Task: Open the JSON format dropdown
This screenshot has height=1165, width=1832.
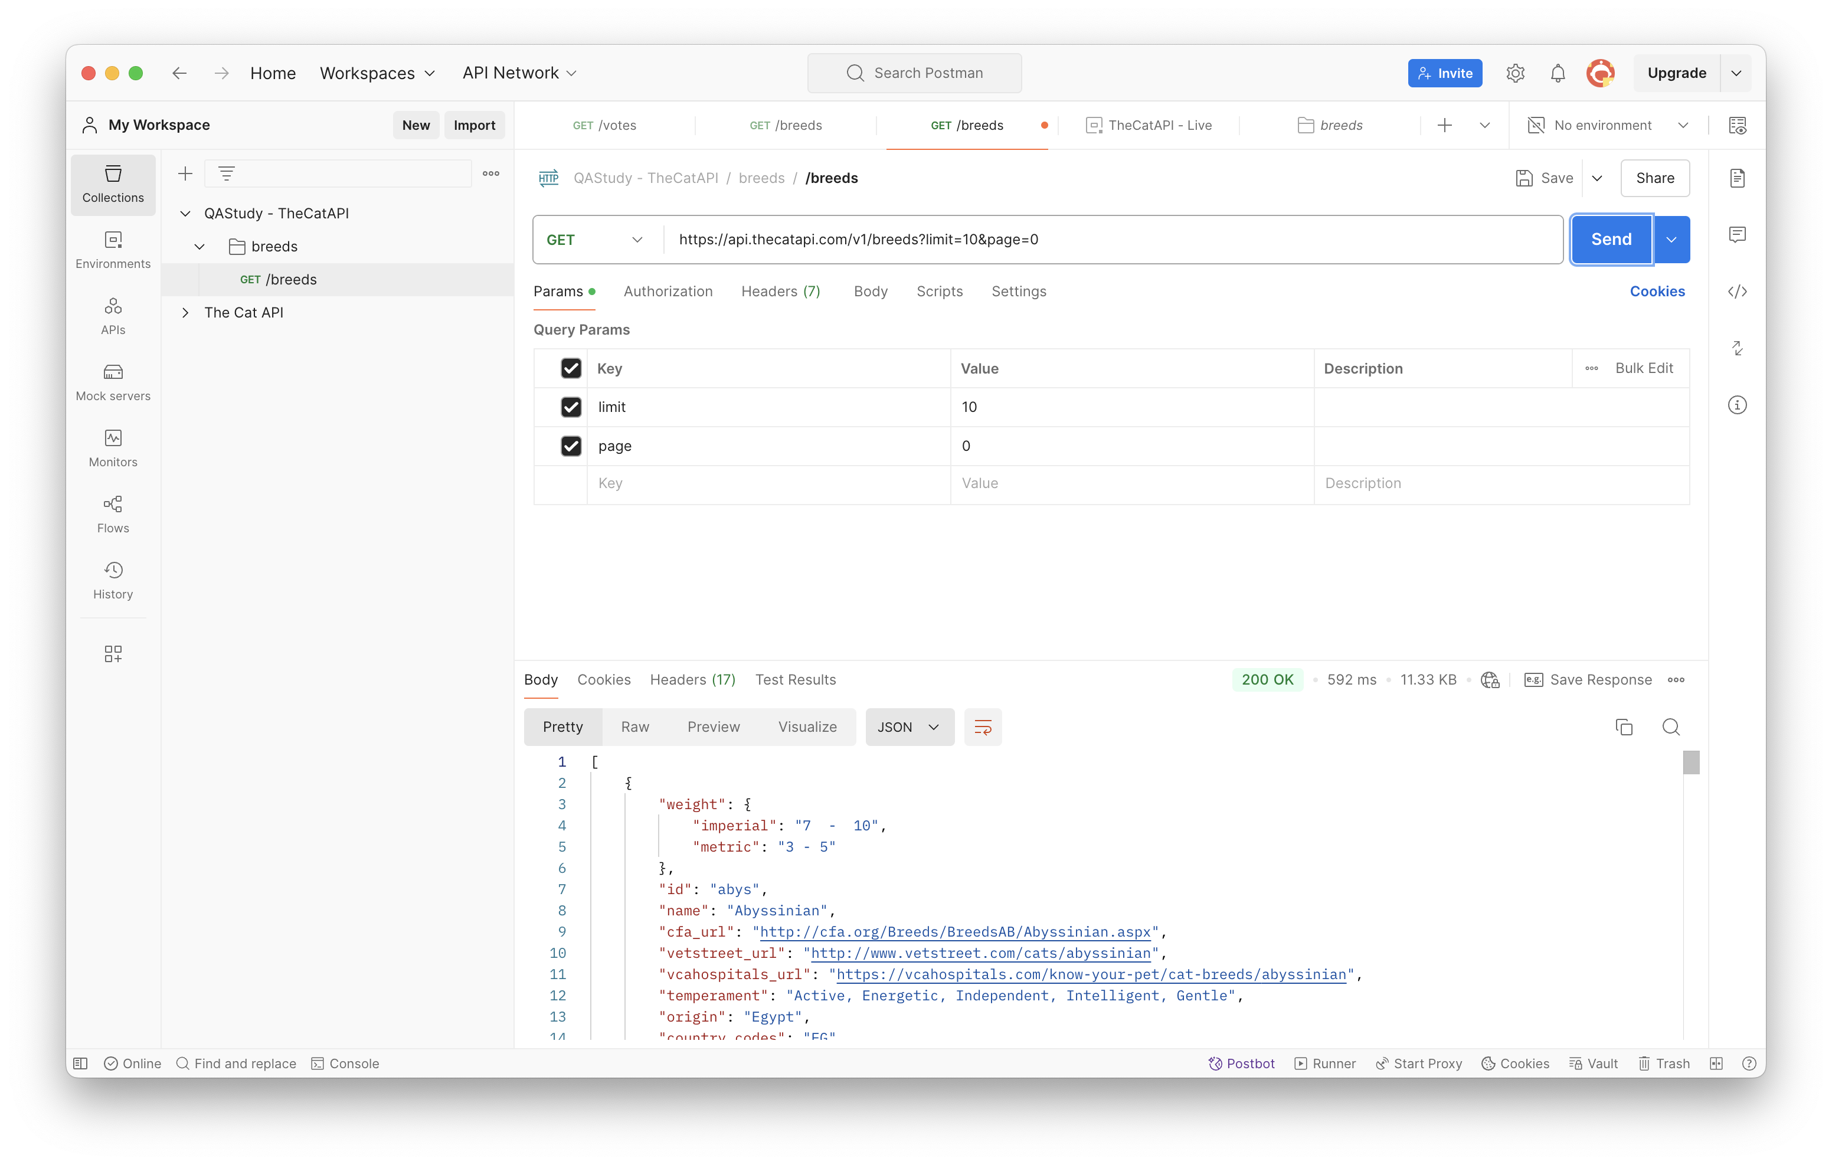Action: click(x=908, y=727)
